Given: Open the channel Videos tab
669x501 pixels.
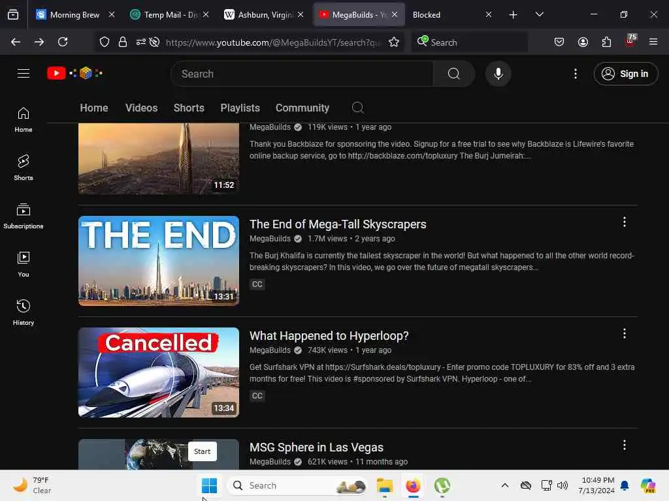Looking at the screenshot, I should (x=141, y=108).
